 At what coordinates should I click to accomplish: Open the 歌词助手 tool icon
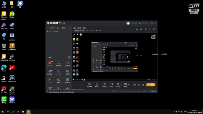click(x=67, y=81)
